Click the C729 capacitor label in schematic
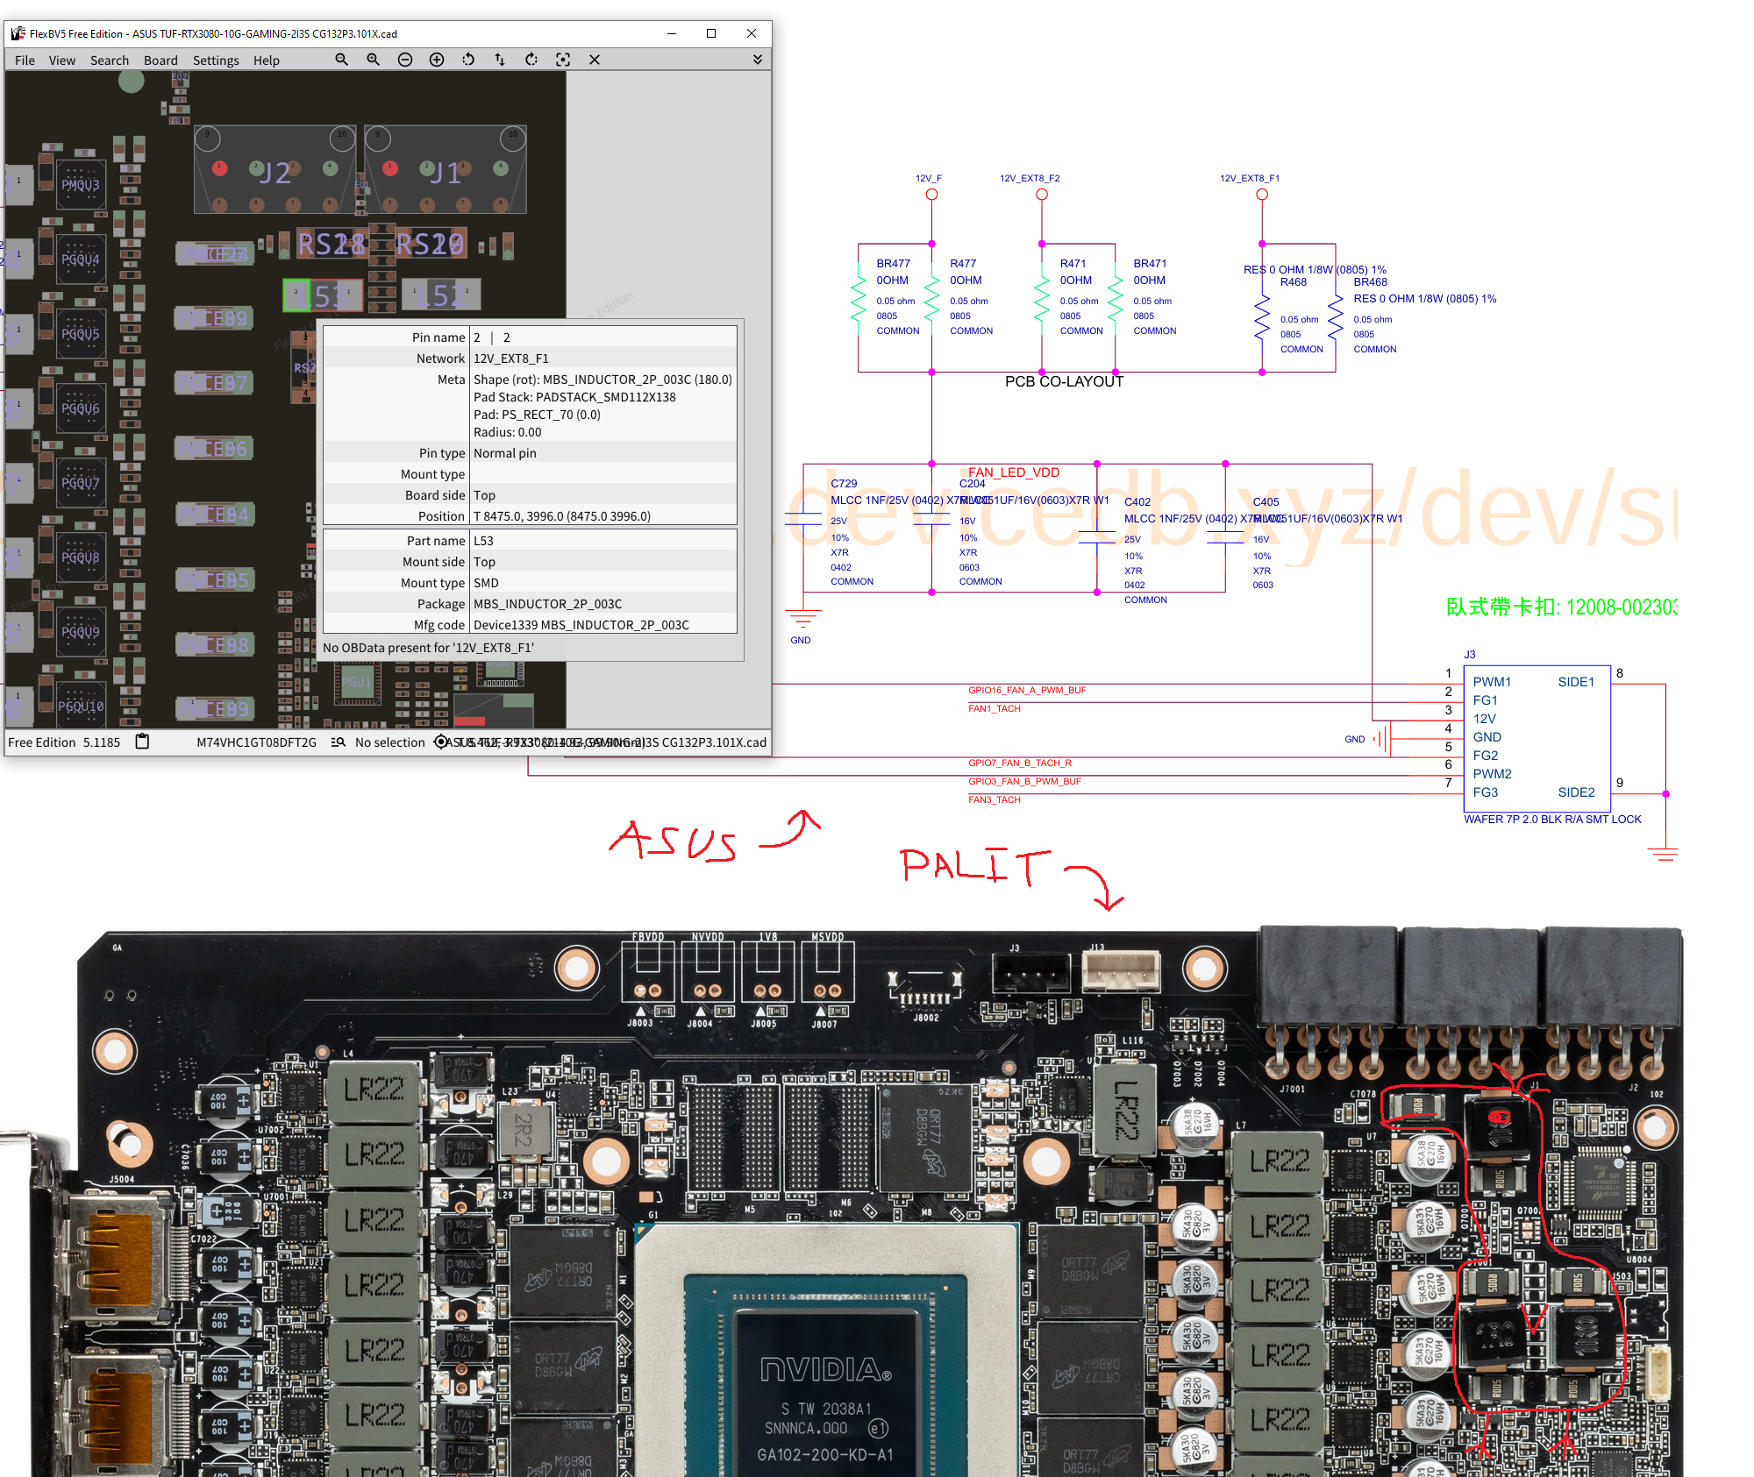The image size is (1754, 1477). tap(845, 483)
